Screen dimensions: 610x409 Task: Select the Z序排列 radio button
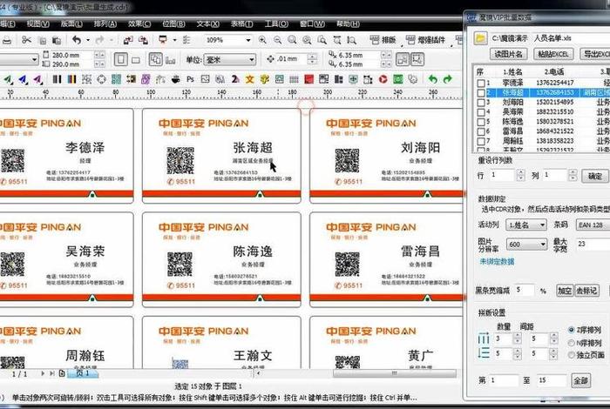point(571,330)
